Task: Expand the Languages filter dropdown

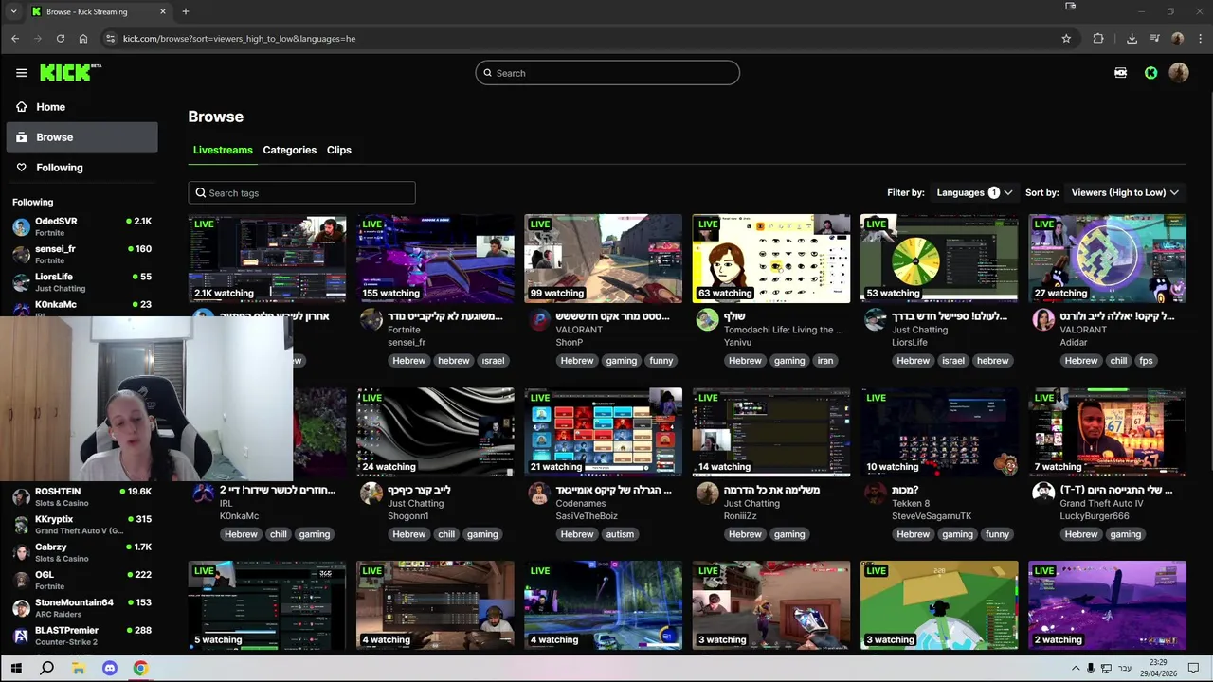Action: (x=975, y=192)
